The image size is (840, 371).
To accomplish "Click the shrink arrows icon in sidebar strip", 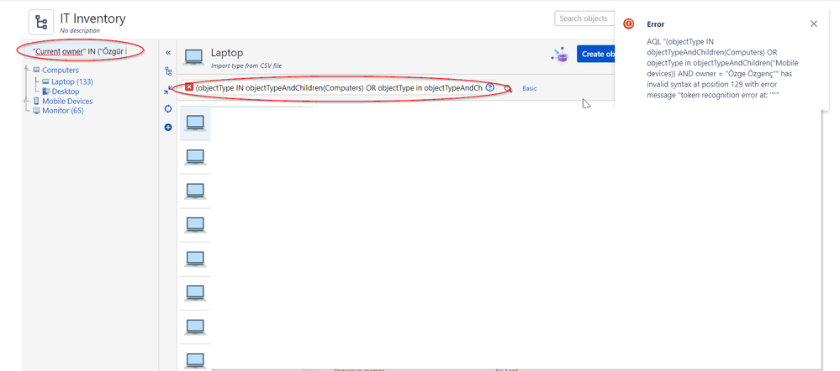I will (169, 91).
